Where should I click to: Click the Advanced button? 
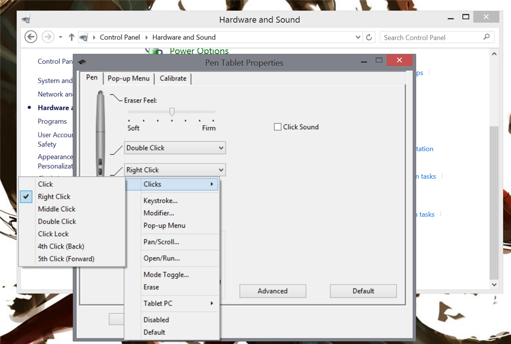(272, 291)
